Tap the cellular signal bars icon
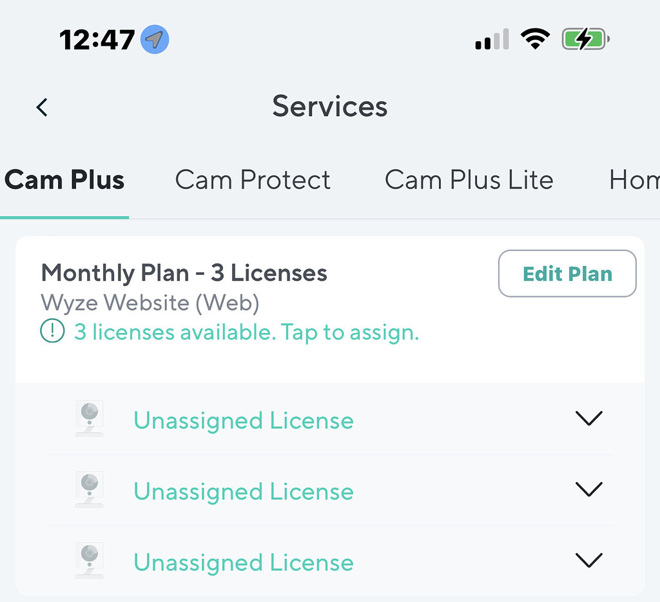The image size is (660, 602). pos(492,39)
